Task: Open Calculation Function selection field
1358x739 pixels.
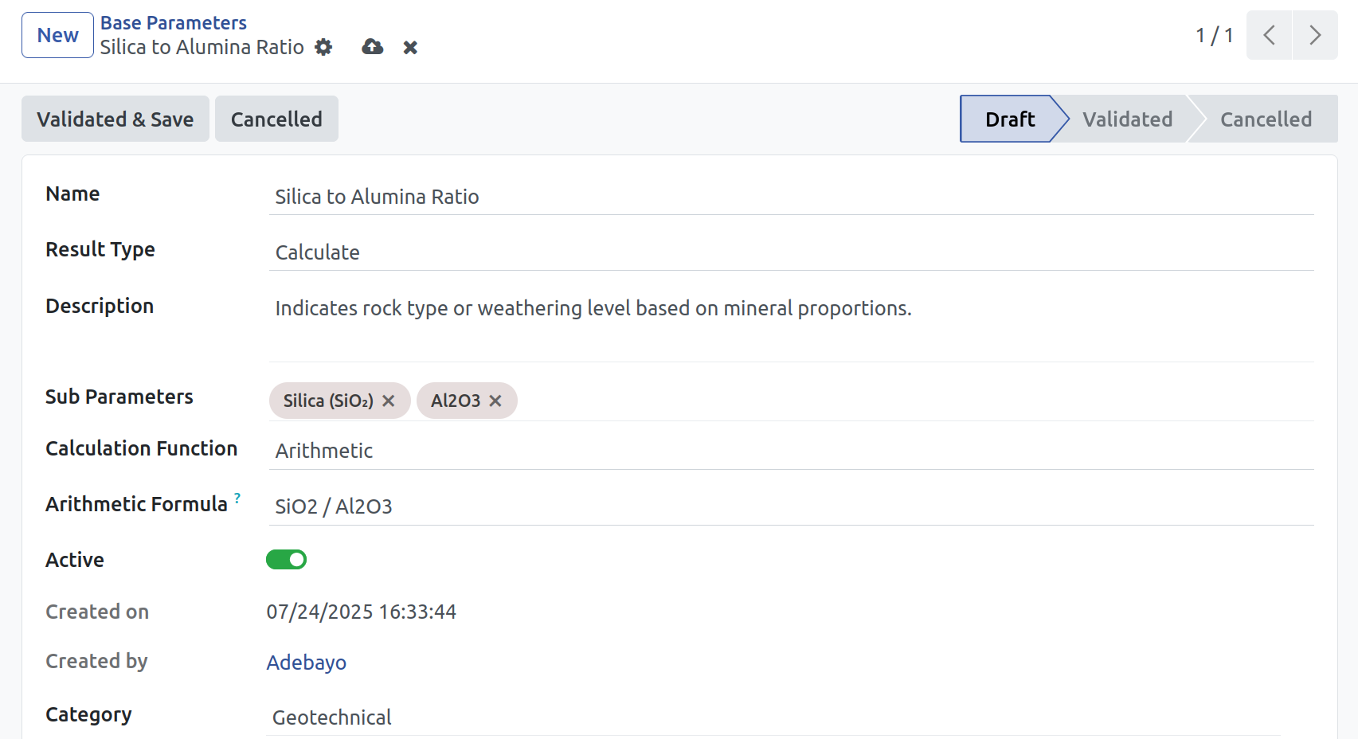Action: pos(791,451)
